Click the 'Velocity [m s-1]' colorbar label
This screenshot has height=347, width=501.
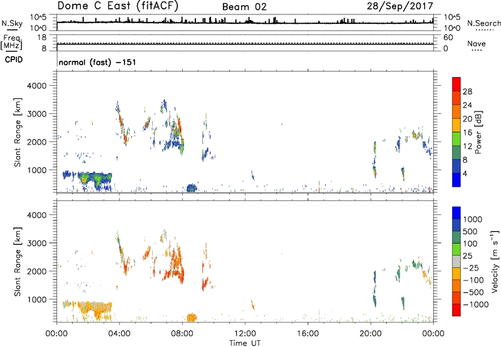(495, 261)
